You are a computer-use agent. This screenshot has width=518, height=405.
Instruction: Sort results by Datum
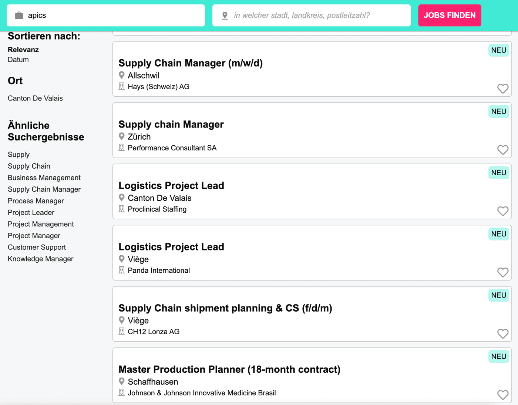18,60
